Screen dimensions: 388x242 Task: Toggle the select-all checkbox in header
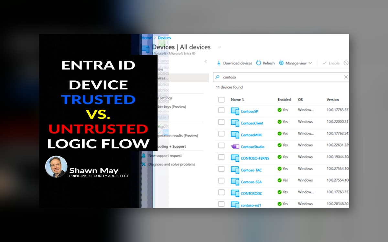click(x=221, y=100)
